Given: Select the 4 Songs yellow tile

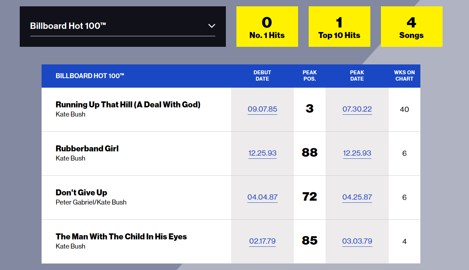Looking at the screenshot, I should click(412, 27).
